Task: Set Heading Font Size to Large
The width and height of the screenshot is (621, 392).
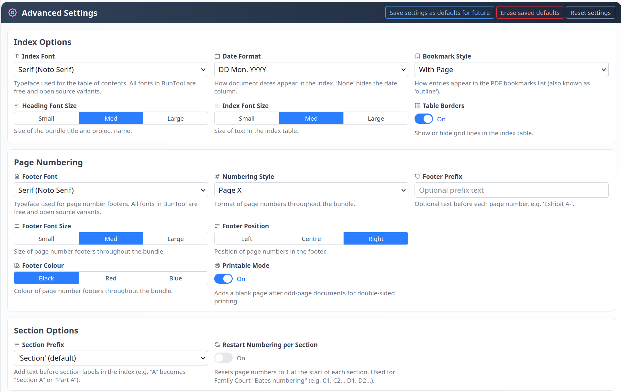Action: click(175, 118)
